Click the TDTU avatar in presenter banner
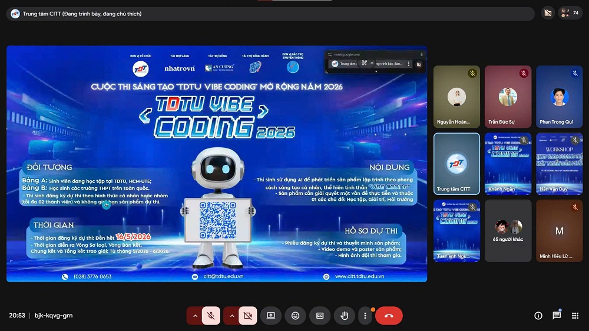This screenshot has width=589, height=331. pyautogui.click(x=15, y=14)
